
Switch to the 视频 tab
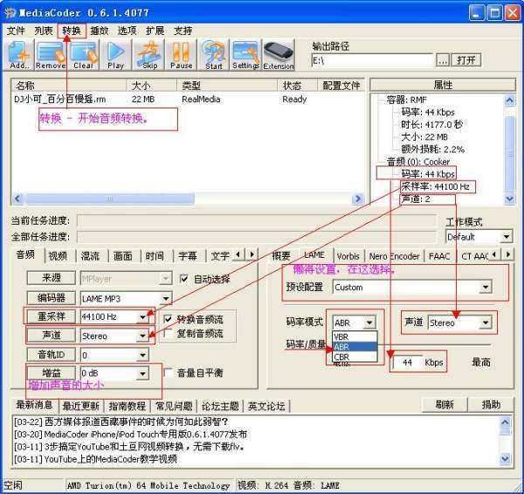point(59,256)
